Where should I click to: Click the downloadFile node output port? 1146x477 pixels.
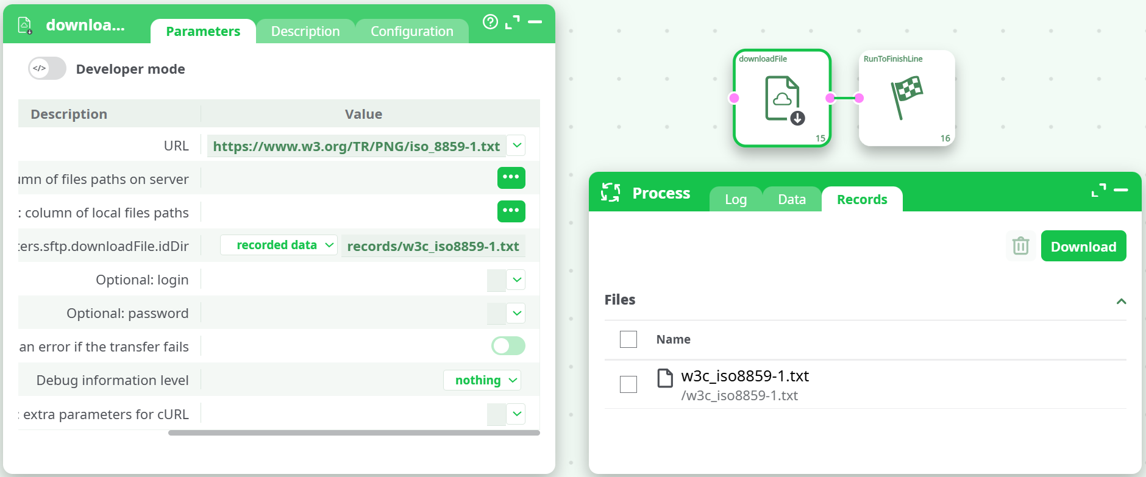tap(830, 98)
